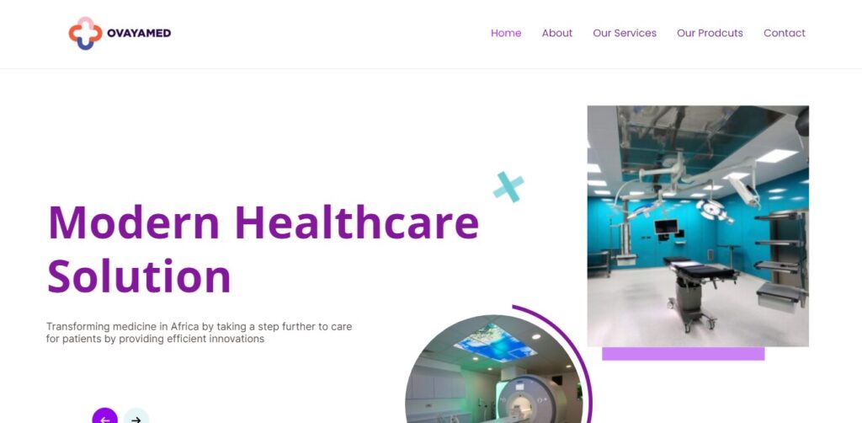862x423 pixels.
Task: Click the purple previous-slide arrow button
Action: click(104, 415)
